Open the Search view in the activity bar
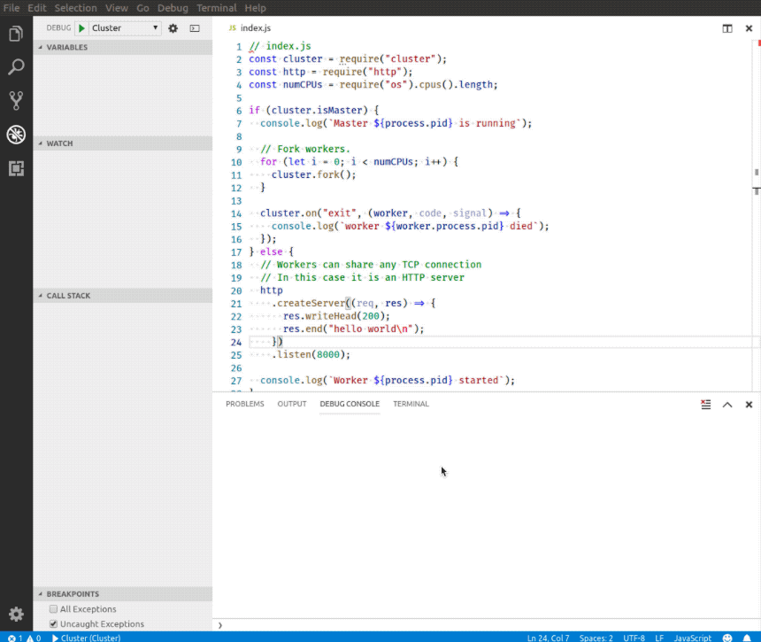The image size is (761, 642). point(16,66)
